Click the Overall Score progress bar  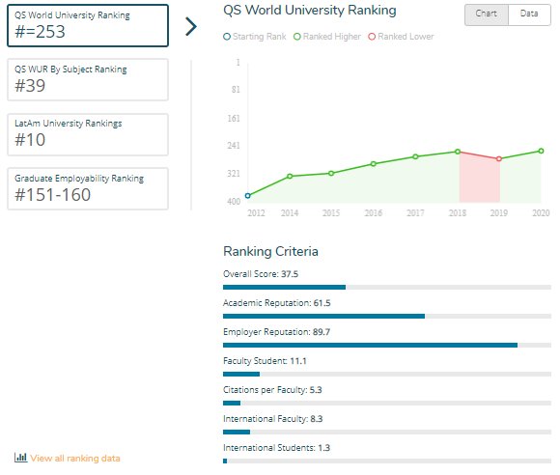387,287
